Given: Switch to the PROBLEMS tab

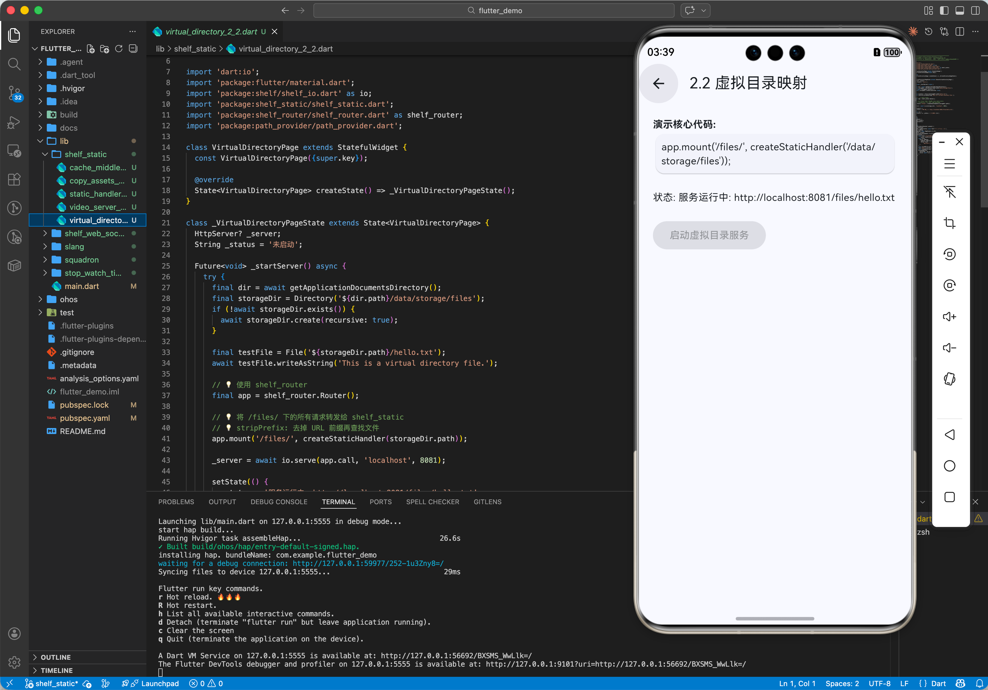Looking at the screenshot, I should [176, 502].
